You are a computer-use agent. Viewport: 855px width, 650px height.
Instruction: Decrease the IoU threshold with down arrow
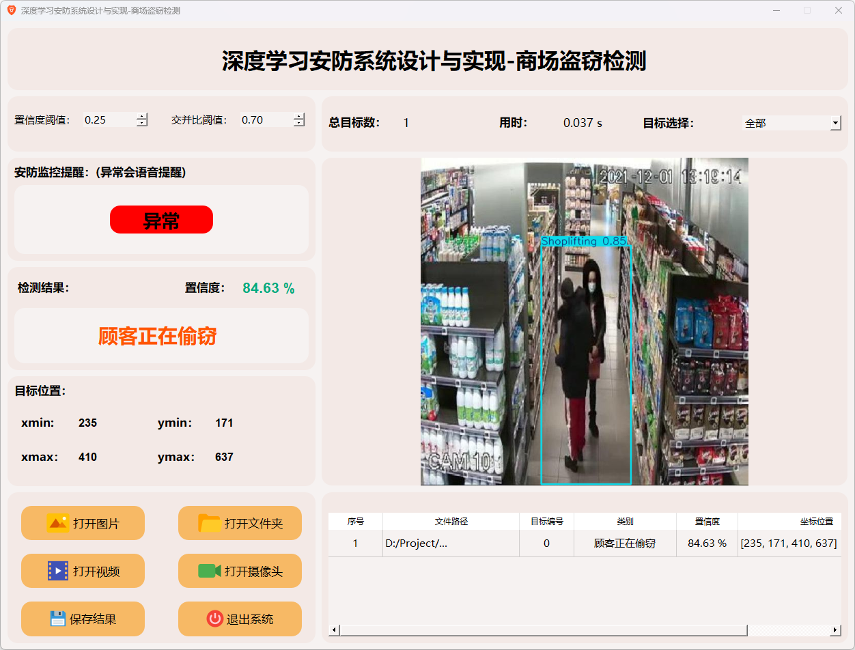tap(298, 124)
